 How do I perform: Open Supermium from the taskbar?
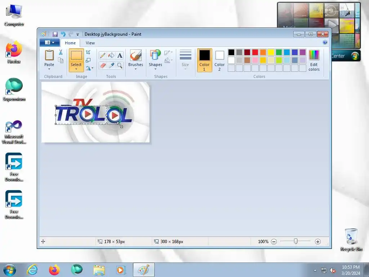tap(77, 269)
